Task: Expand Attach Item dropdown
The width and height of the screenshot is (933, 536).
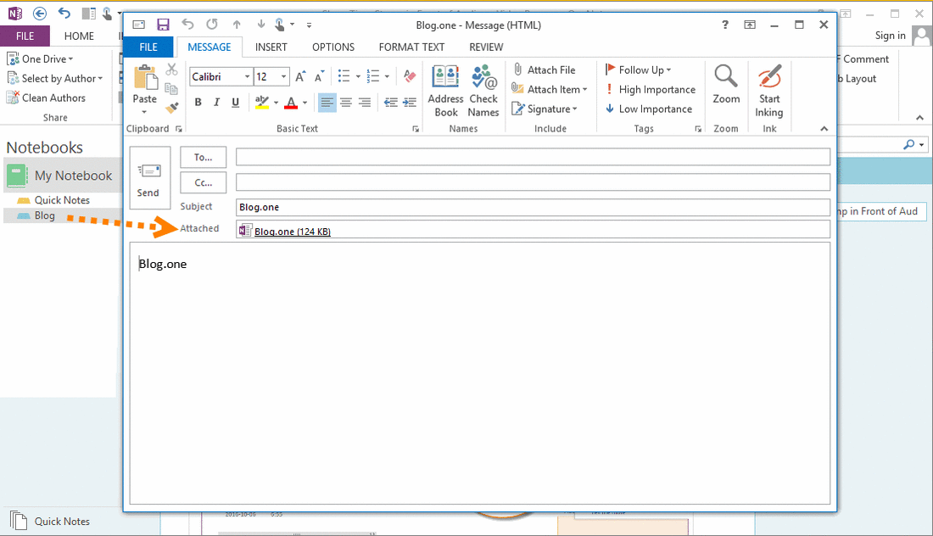Action: (x=585, y=89)
